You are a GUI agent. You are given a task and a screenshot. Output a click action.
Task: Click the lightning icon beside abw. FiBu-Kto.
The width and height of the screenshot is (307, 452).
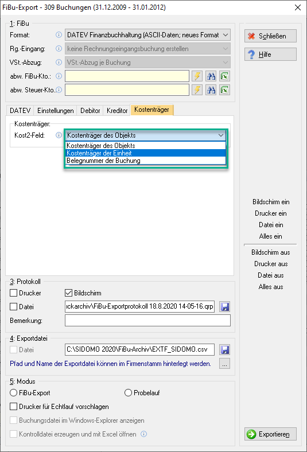197,76
